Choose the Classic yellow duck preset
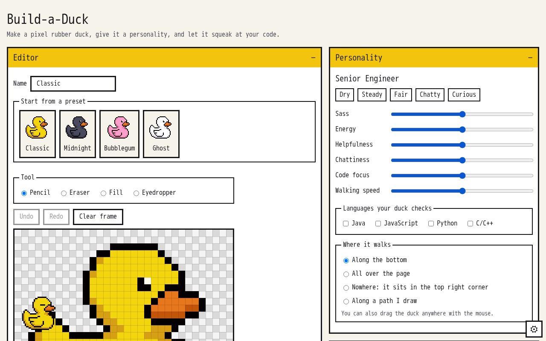The width and height of the screenshot is (546, 341). (38, 134)
